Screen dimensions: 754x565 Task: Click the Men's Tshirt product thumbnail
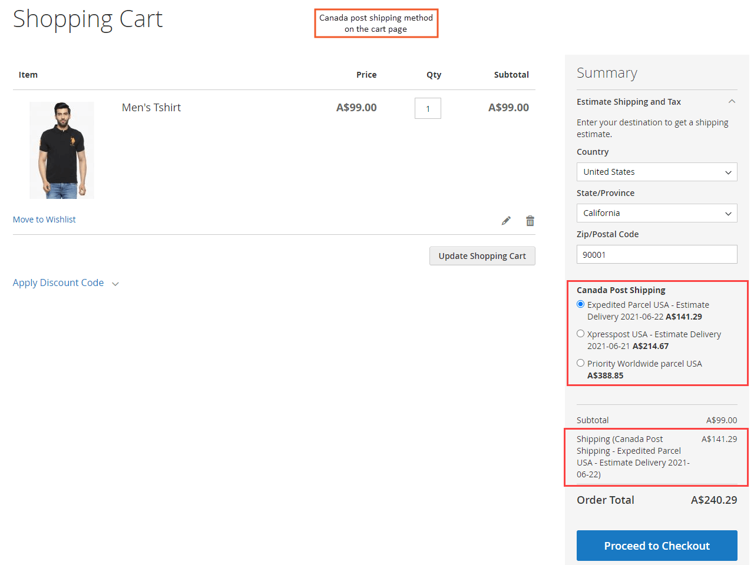(x=62, y=150)
